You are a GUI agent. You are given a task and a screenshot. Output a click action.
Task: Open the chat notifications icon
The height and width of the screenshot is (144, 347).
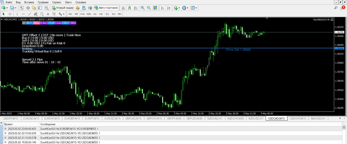[342, 8]
